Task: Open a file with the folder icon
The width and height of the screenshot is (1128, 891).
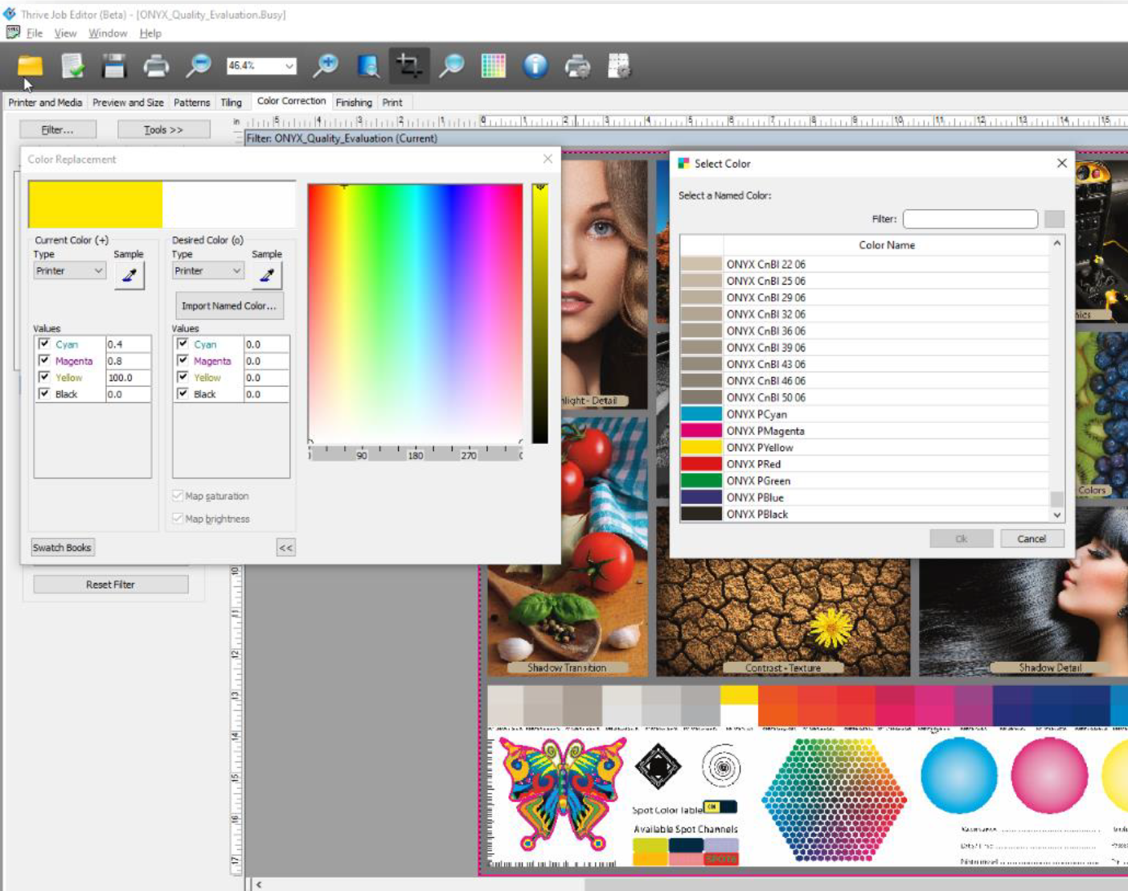Action: click(x=31, y=66)
